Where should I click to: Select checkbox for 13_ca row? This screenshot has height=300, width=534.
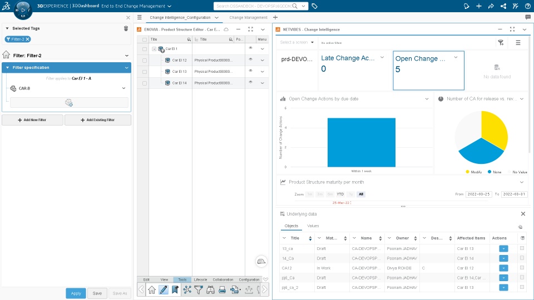[x=522, y=248]
